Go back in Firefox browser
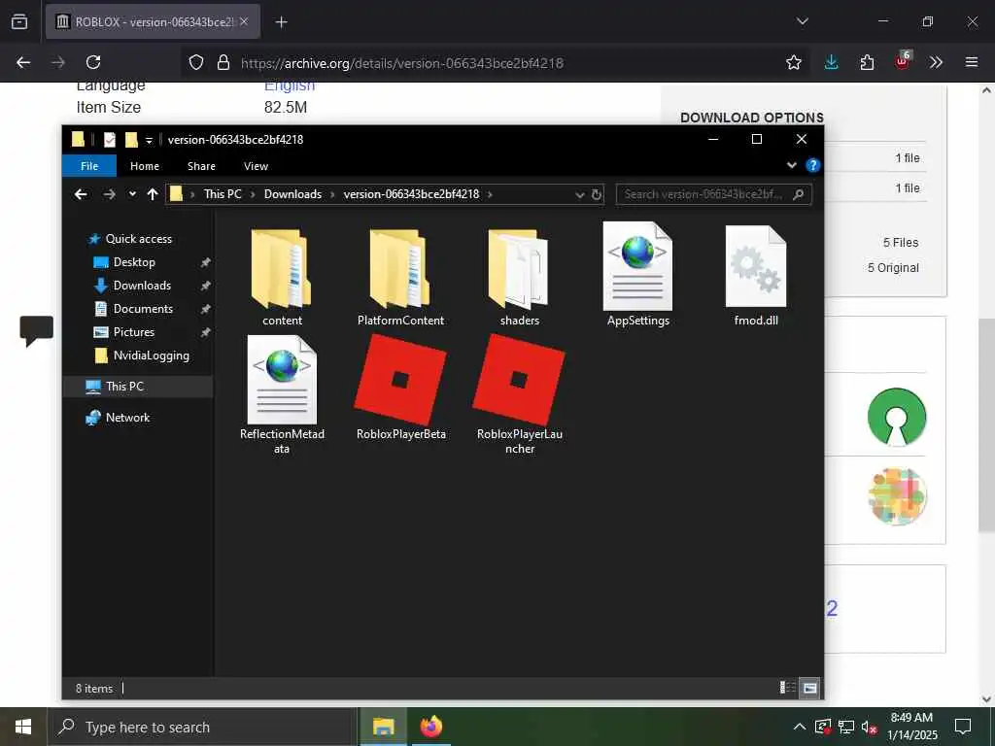This screenshot has height=746, width=995. pos(23,62)
